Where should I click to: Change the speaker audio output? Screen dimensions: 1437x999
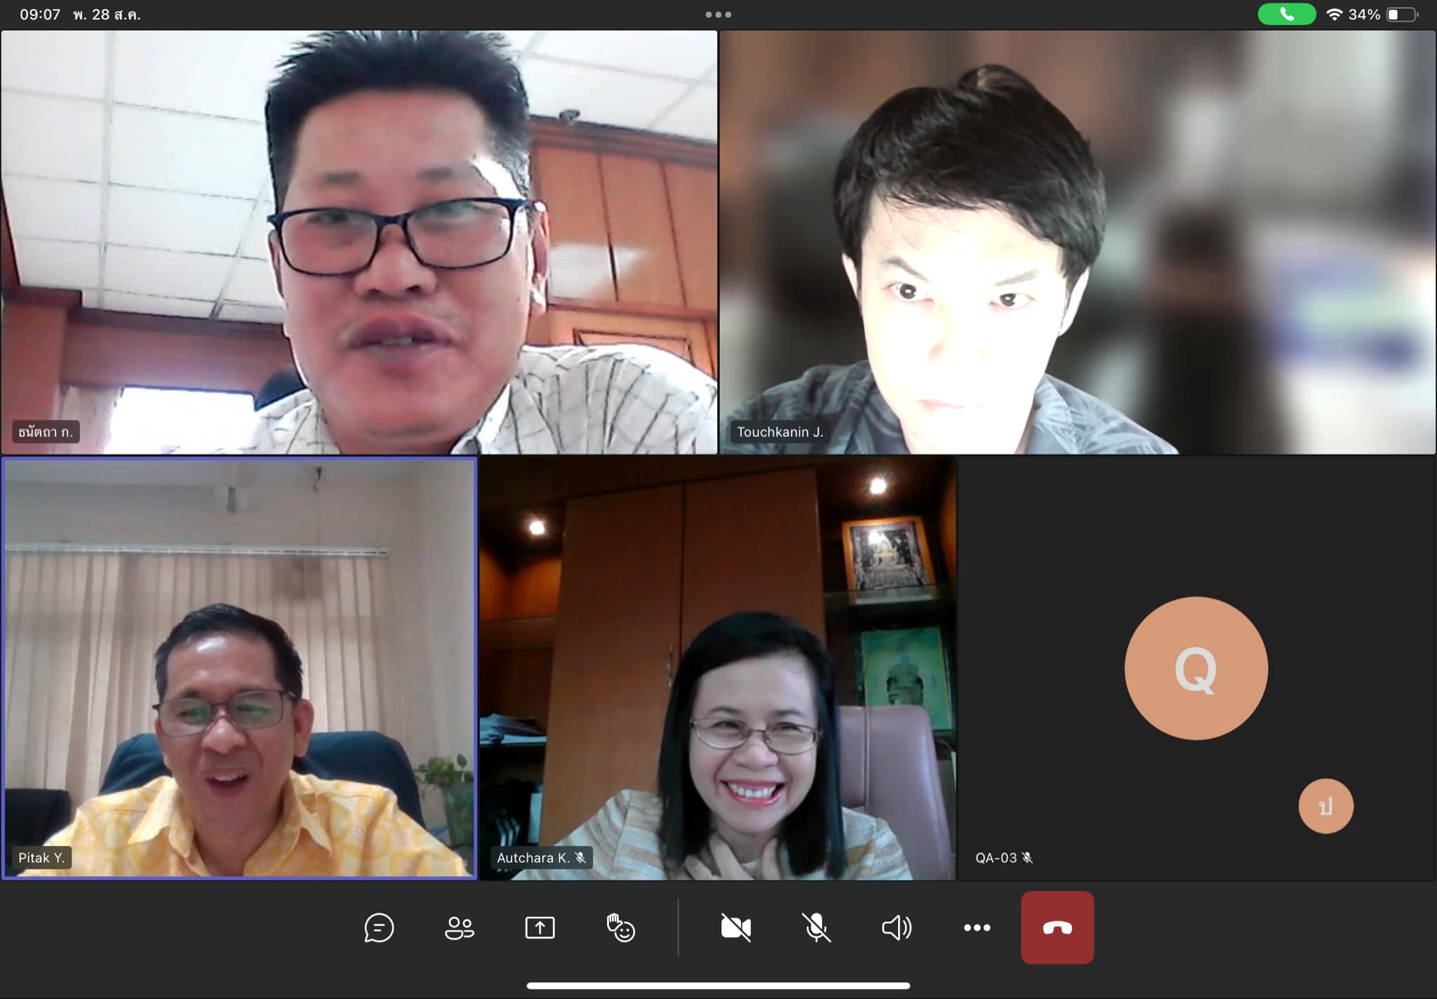click(896, 927)
